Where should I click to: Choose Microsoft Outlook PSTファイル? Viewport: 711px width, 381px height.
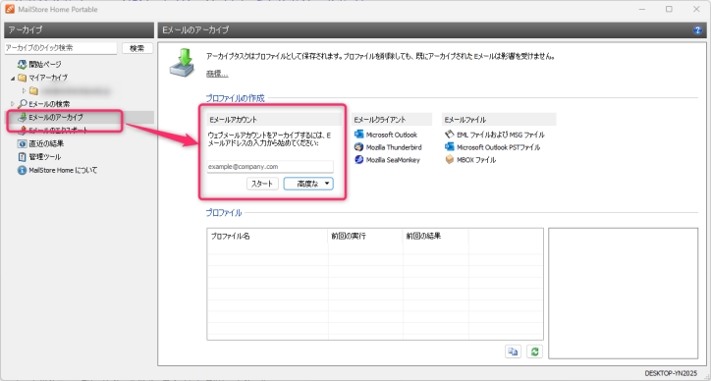click(498, 147)
